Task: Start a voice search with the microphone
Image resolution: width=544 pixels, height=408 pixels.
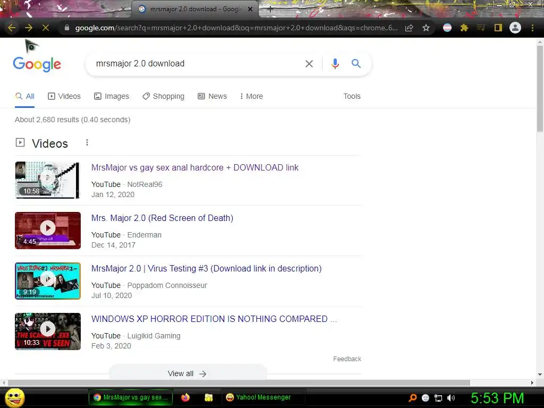Action: (335, 64)
